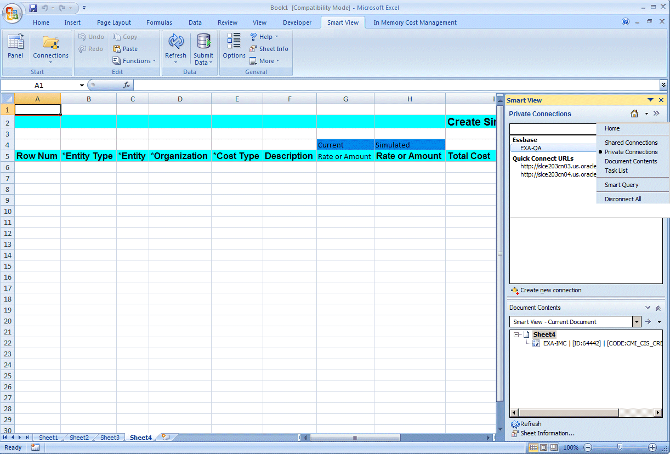Click the insert function fx icon
670x454 pixels.
[x=127, y=85]
